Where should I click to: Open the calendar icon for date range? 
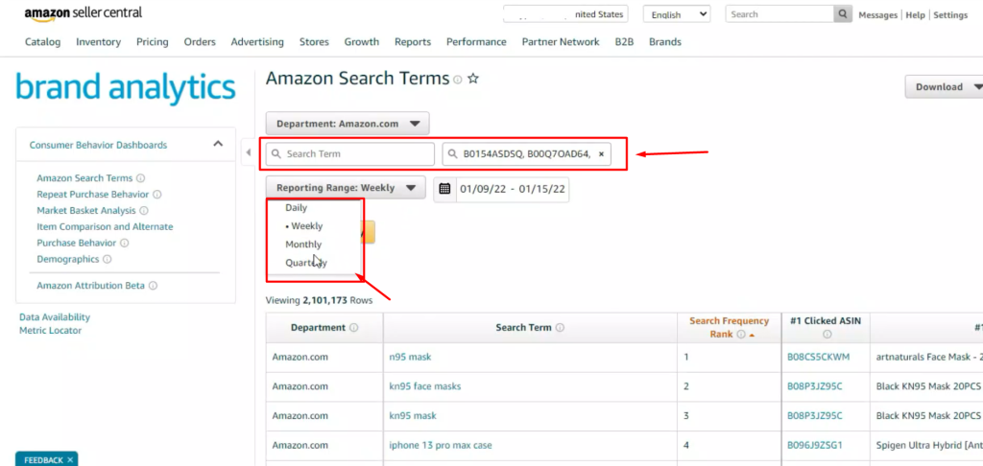(444, 189)
